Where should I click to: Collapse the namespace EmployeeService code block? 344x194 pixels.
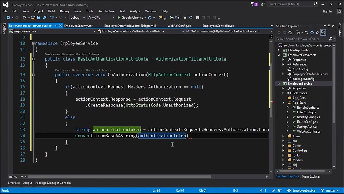point(33,43)
